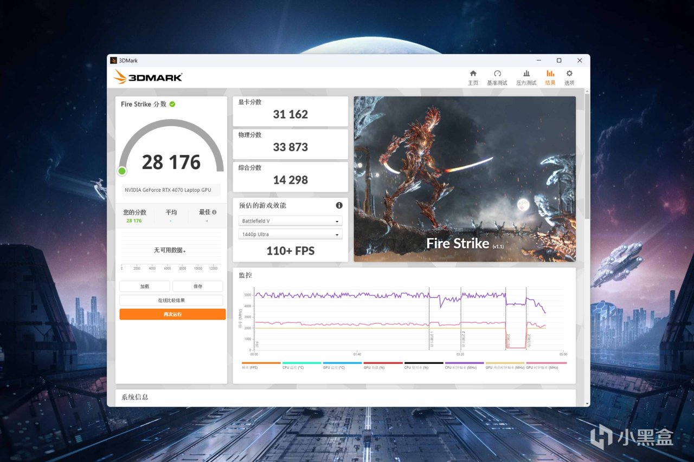Click the 110+ FPS estimate
The width and height of the screenshot is (694, 462).
(x=291, y=251)
